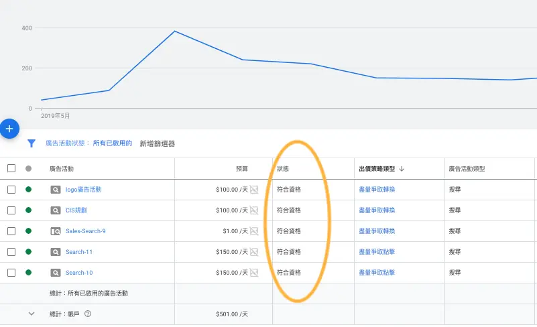537x327 pixels.
Task: Toggle green status dot for logo廣告活動
Action: click(28, 190)
